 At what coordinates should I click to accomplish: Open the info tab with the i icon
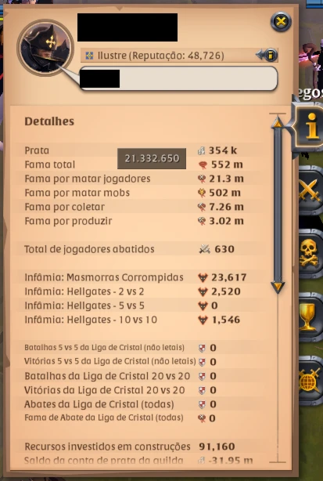click(x=309, y=126)
